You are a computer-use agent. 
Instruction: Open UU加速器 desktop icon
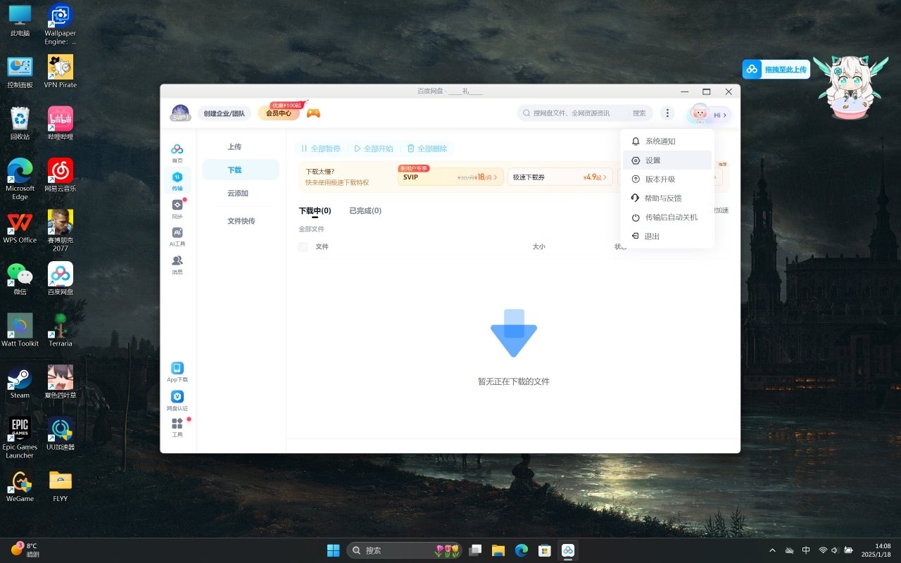point(61,434)
